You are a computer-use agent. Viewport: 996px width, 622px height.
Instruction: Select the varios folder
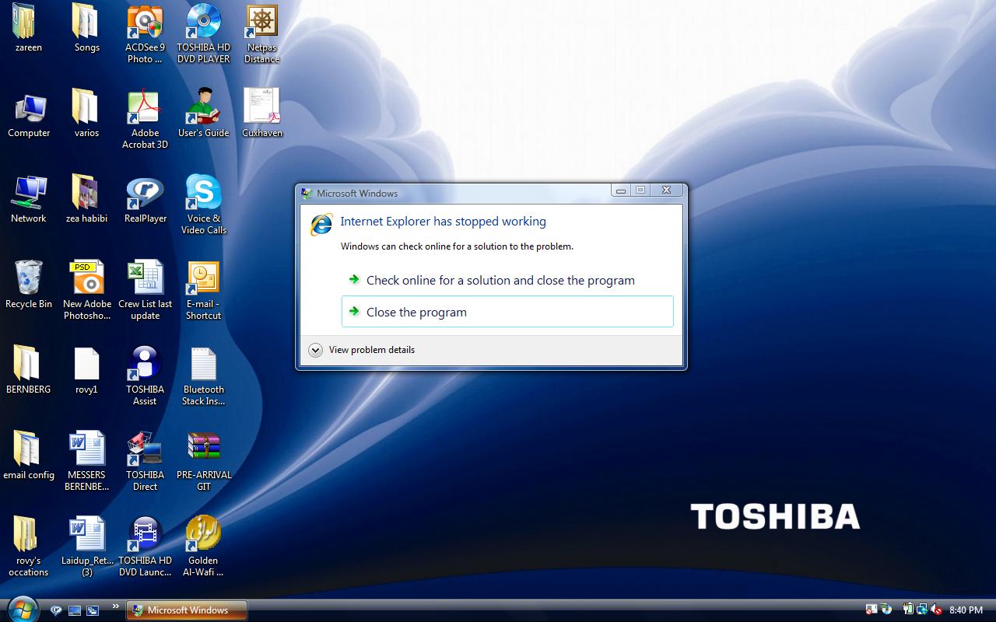[86, 114]
